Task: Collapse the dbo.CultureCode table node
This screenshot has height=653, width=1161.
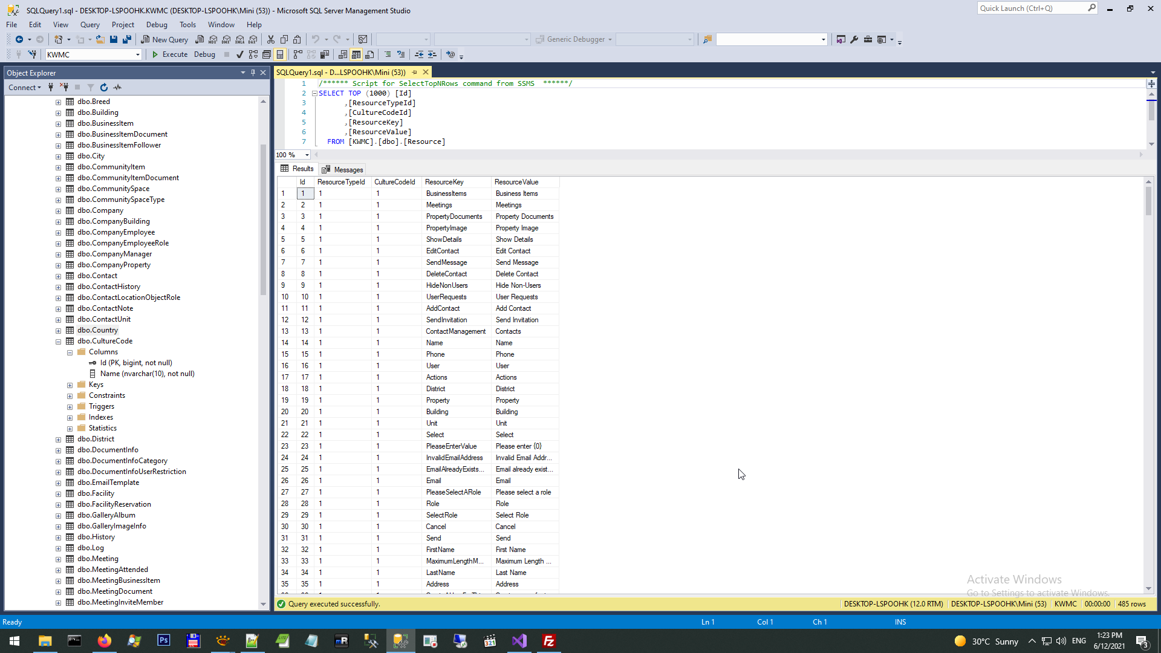Action: 59,342
